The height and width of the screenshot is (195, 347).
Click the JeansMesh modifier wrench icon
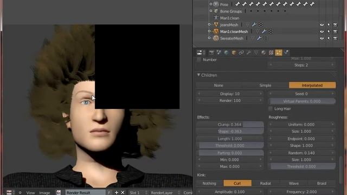point(254,24)
